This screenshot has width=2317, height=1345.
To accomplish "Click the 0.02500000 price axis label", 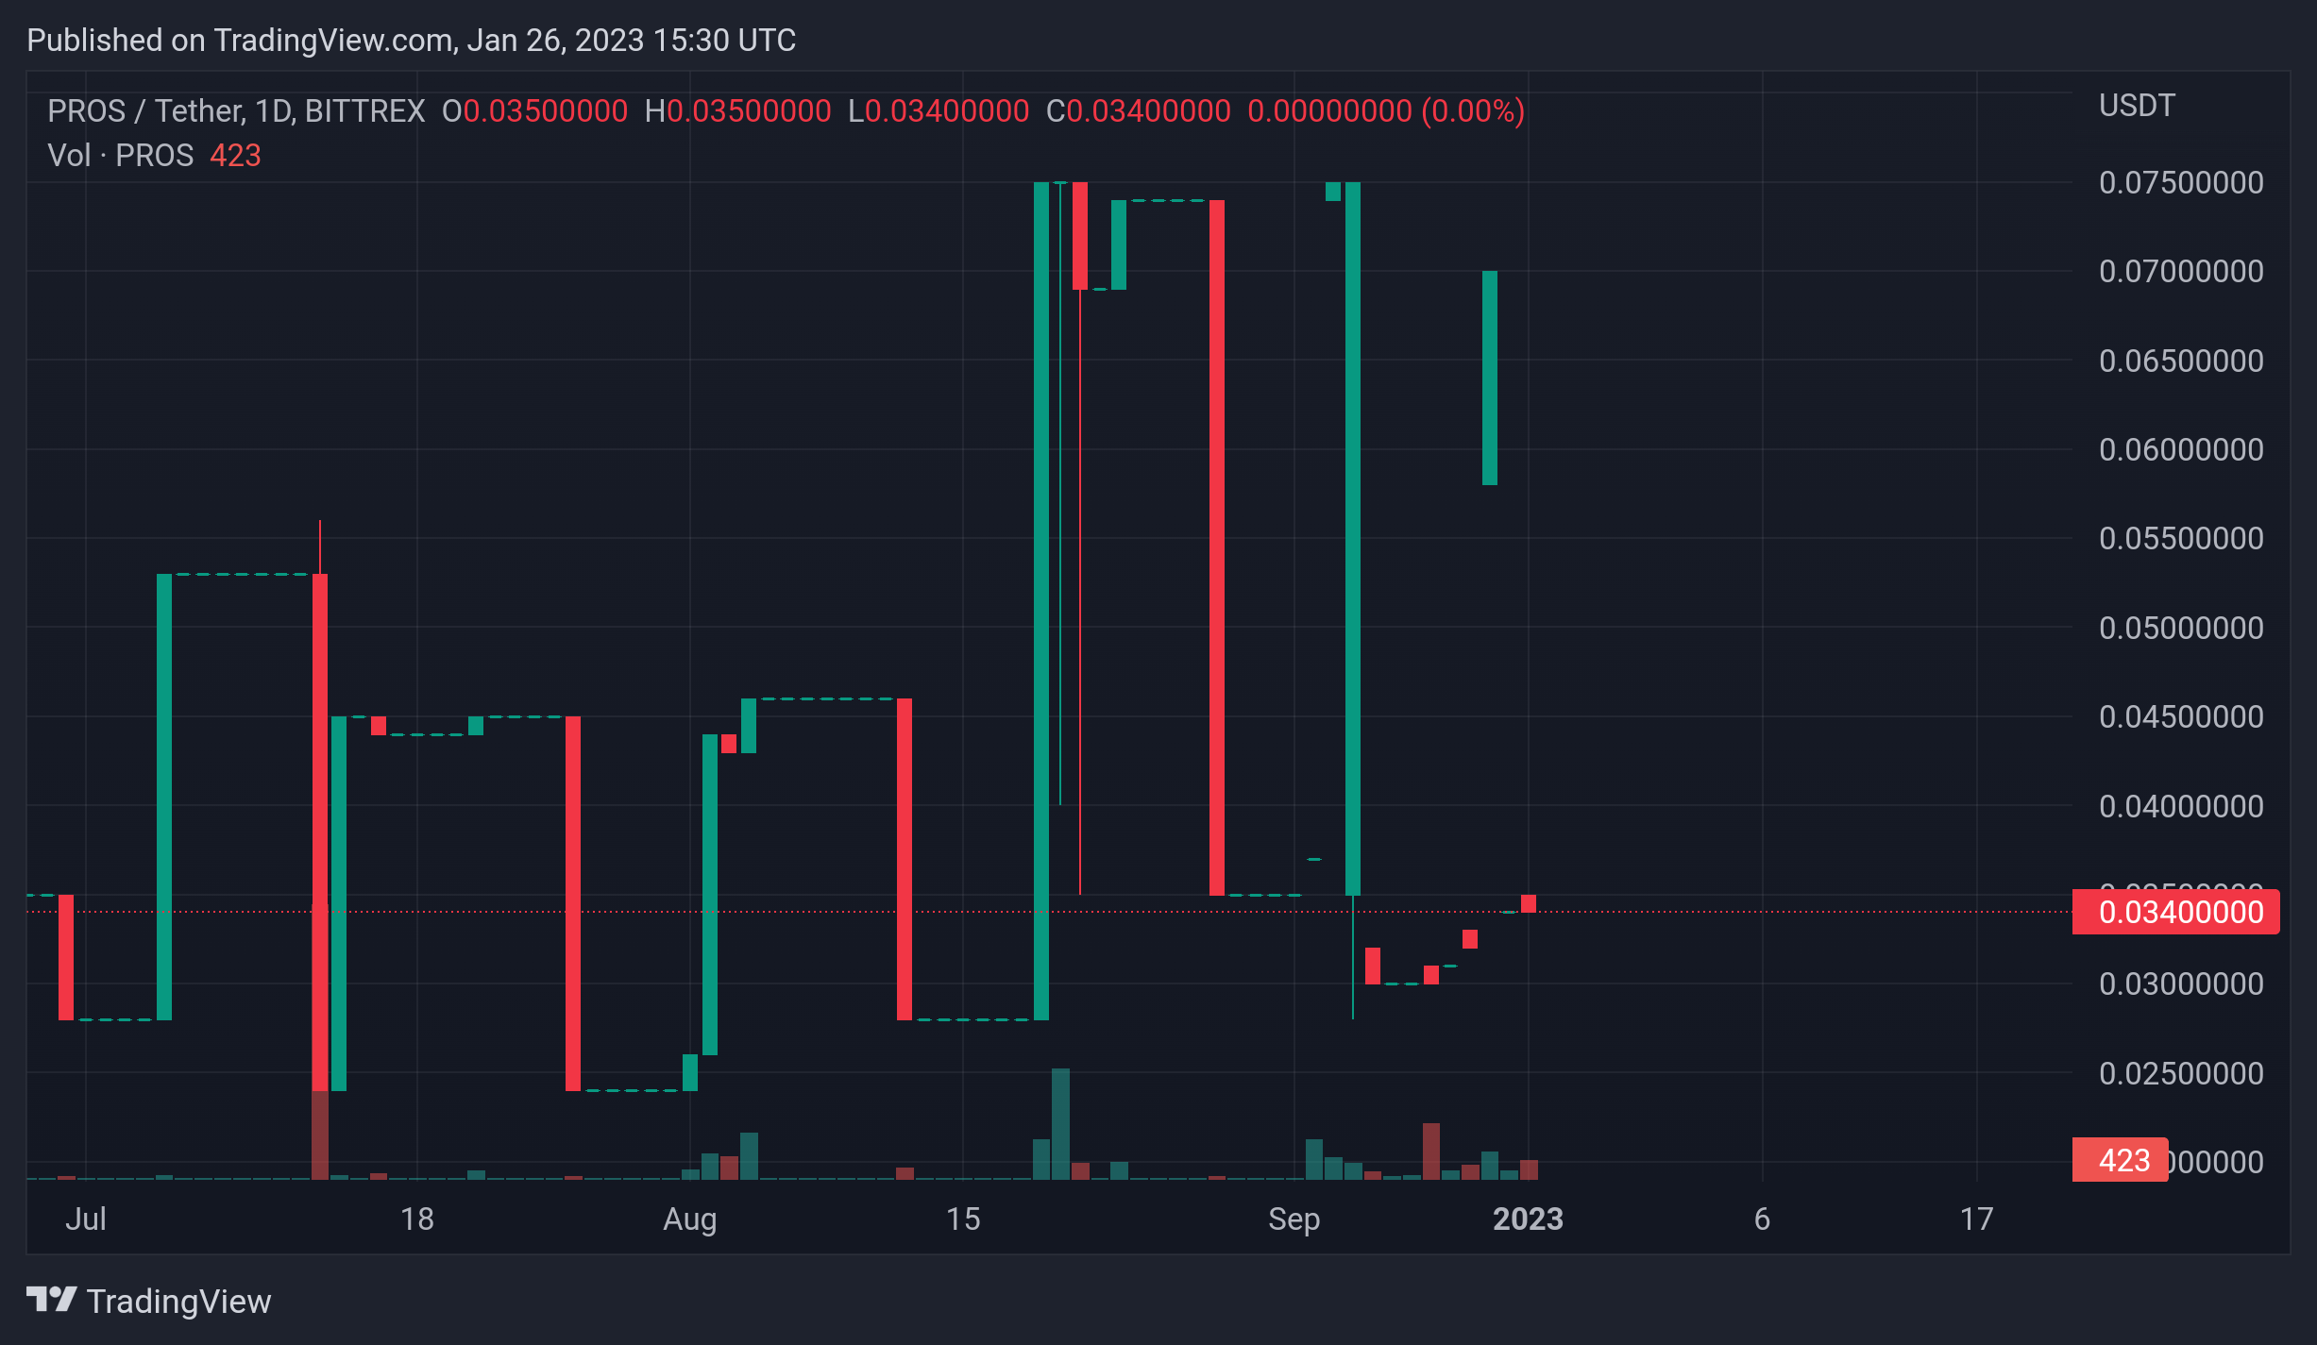I will tap(2181, 1073).
